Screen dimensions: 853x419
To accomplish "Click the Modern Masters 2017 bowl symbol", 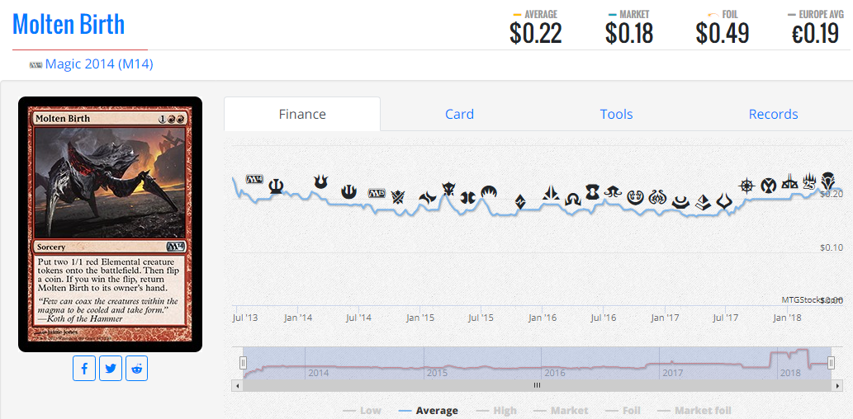I will [x=680, y=203].
